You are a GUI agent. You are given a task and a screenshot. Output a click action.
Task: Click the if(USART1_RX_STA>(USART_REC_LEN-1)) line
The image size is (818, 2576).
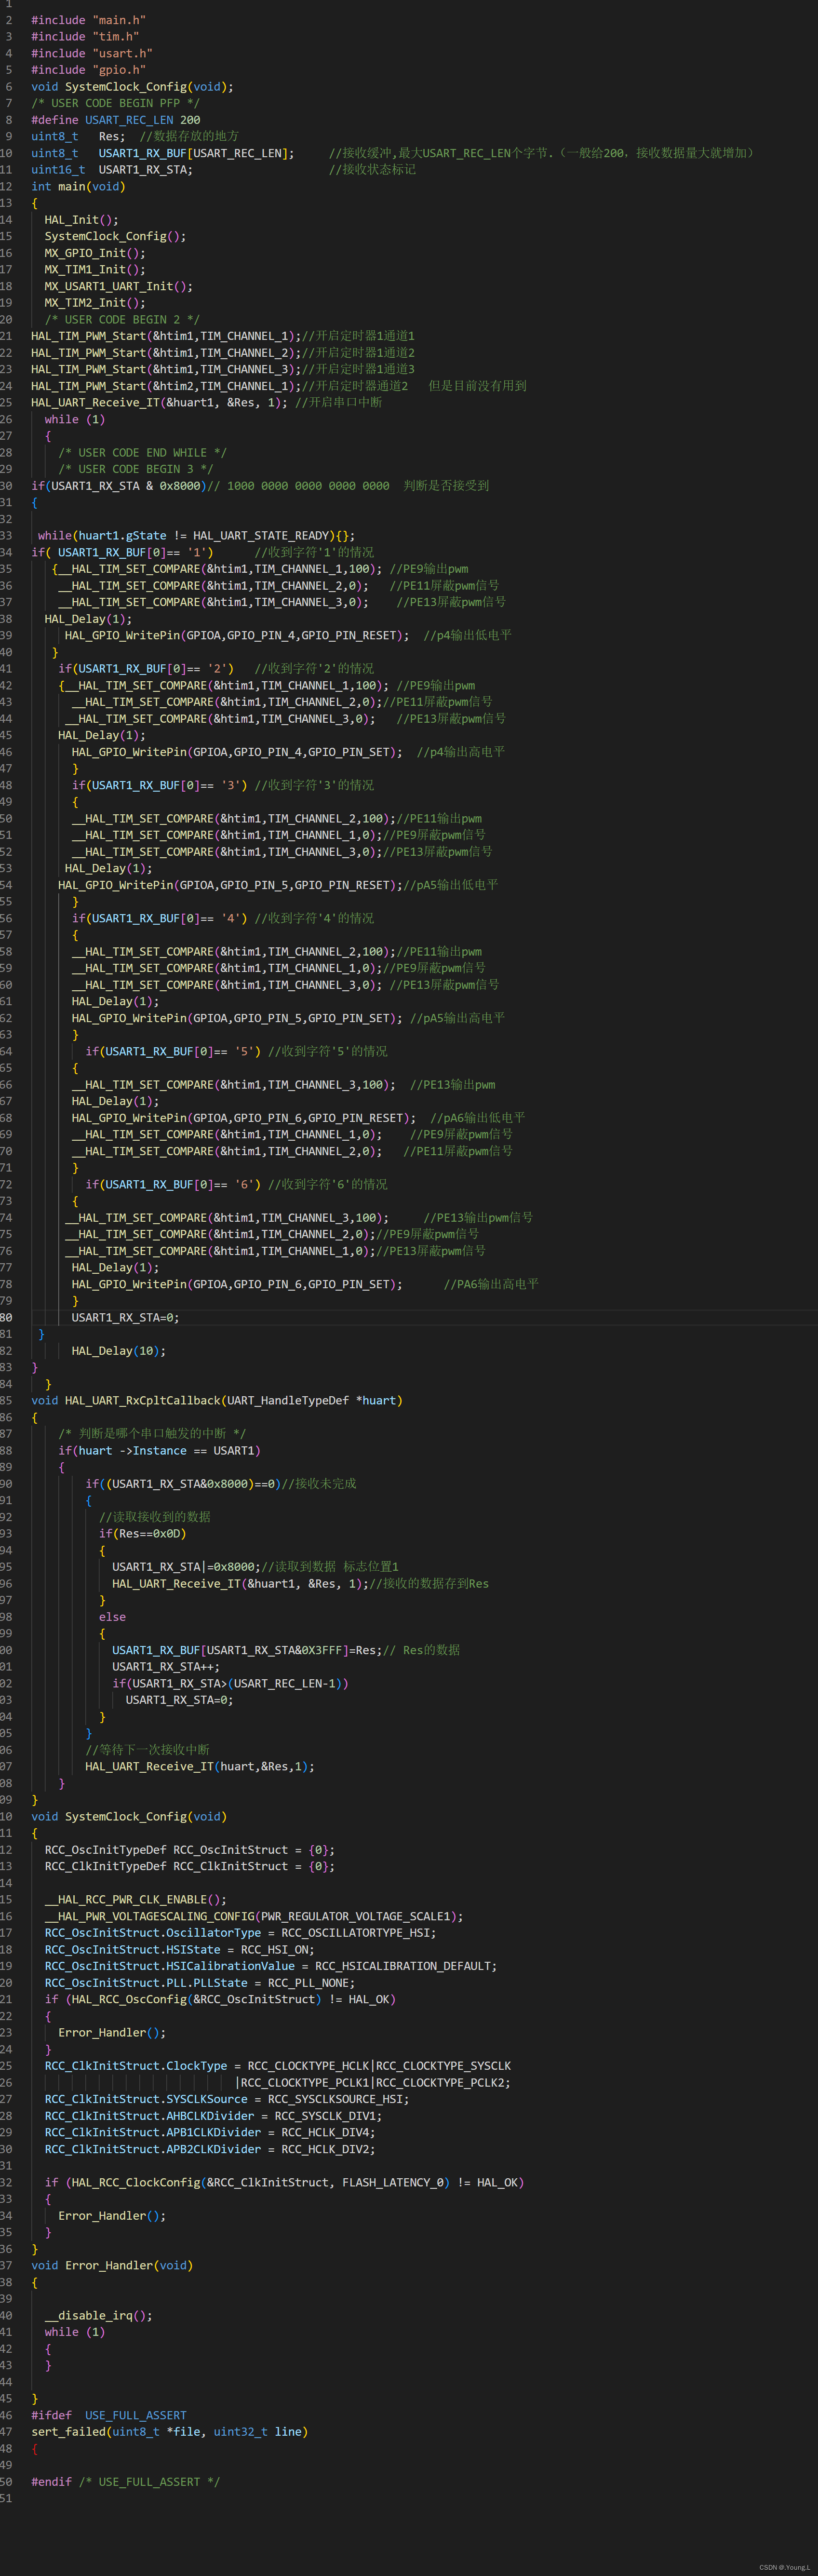tap(230, 1684)
